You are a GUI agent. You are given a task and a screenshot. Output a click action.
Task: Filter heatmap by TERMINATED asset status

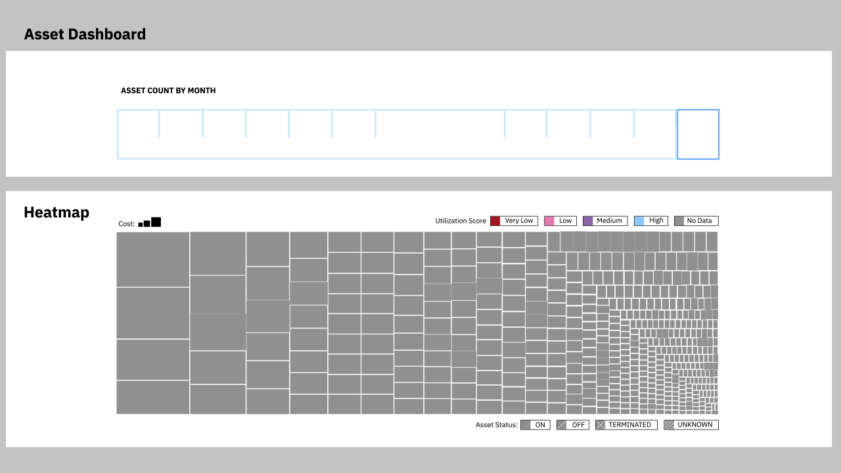point(626,425)
